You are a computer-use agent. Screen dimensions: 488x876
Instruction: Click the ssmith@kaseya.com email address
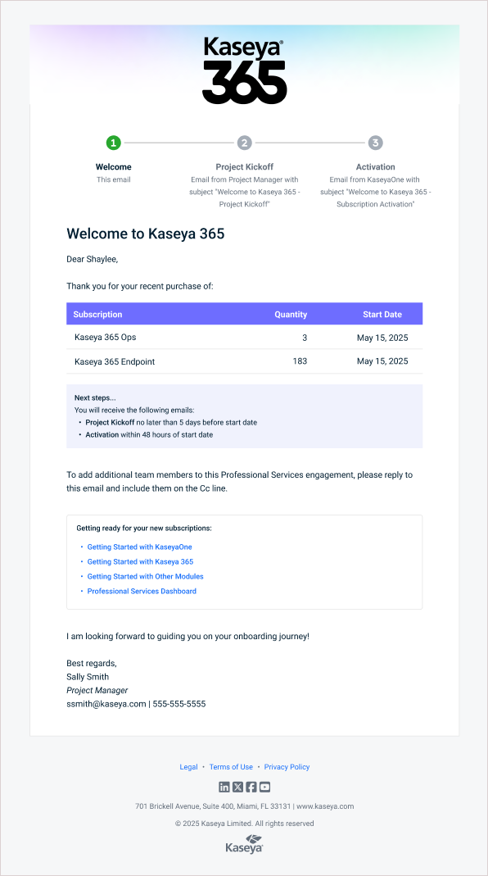click(106, 704)
